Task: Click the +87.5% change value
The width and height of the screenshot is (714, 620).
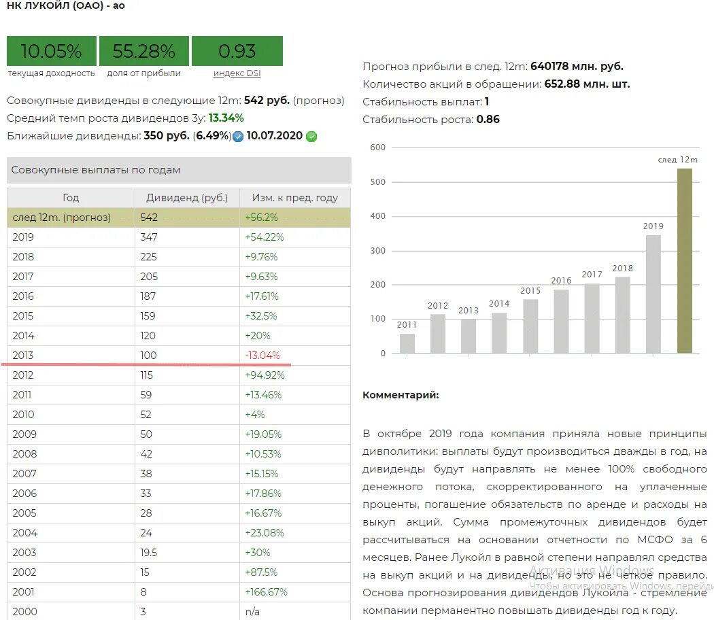Action: click(x=261, y=572)
